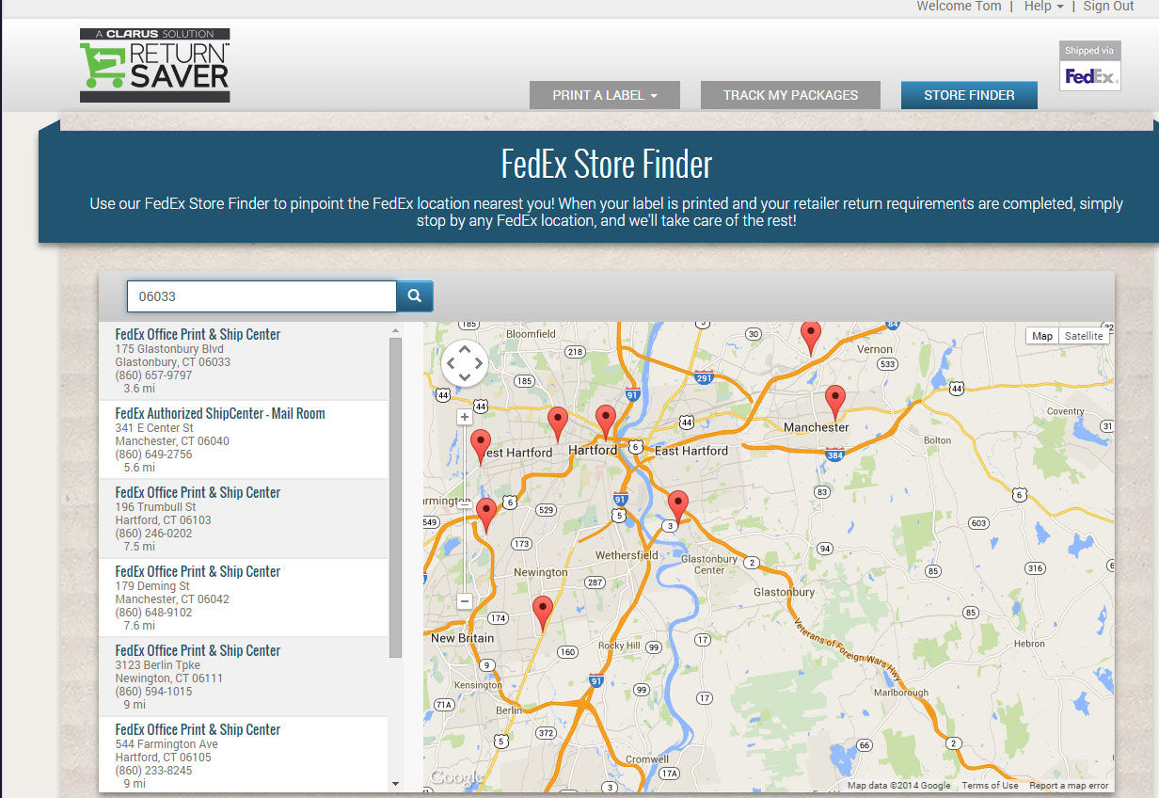Select the Store Finder tab
This screenshot has height=798, width=1159.
pos(969,95)
